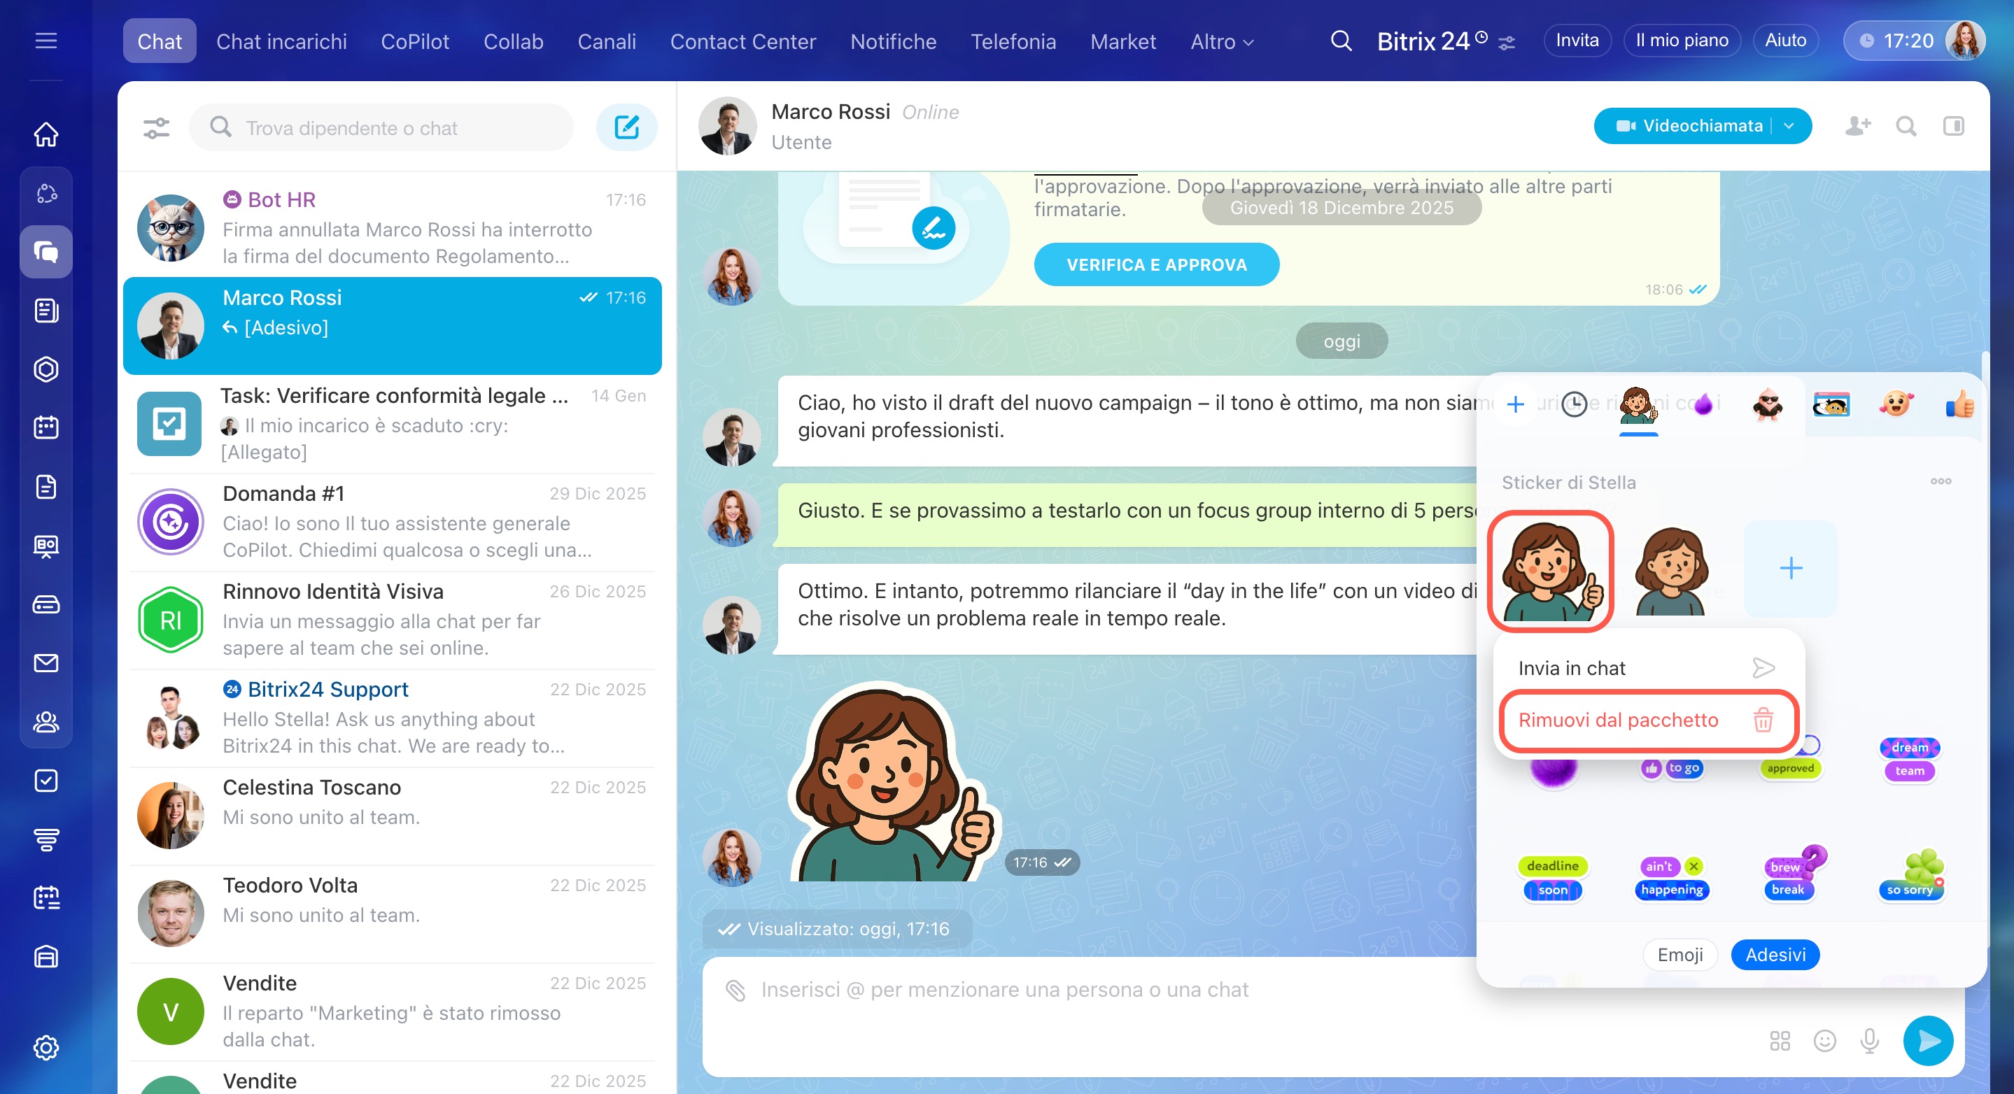
Task: Click the microphone voice message icon
Action: (x=1869, y=1040)
